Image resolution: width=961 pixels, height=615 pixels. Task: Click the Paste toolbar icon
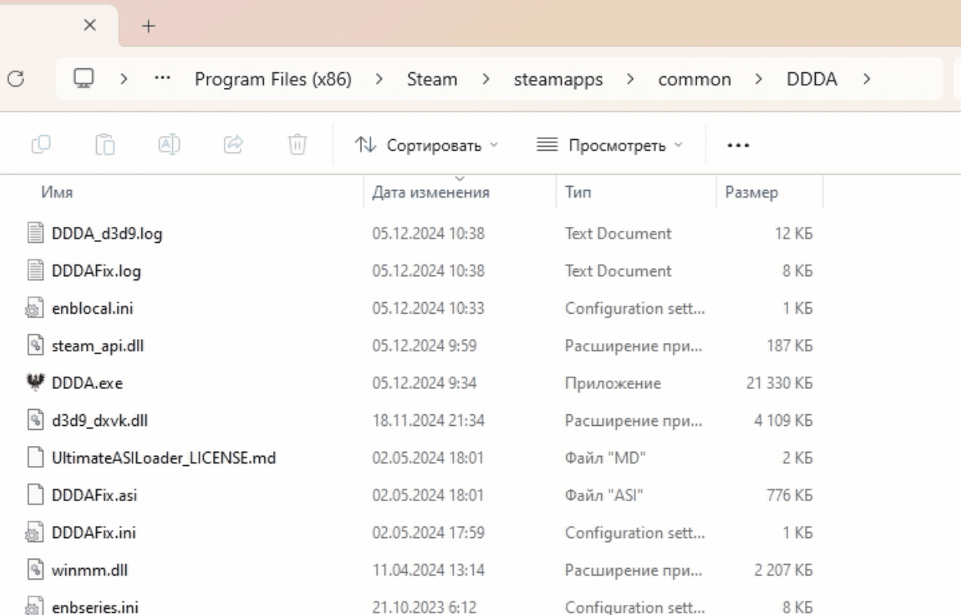click(105, 144)
